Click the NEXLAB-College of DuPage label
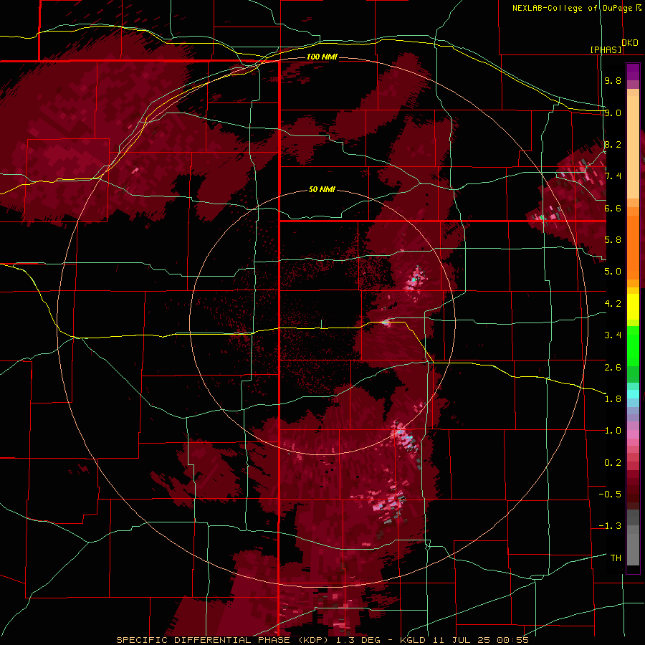 572,8
